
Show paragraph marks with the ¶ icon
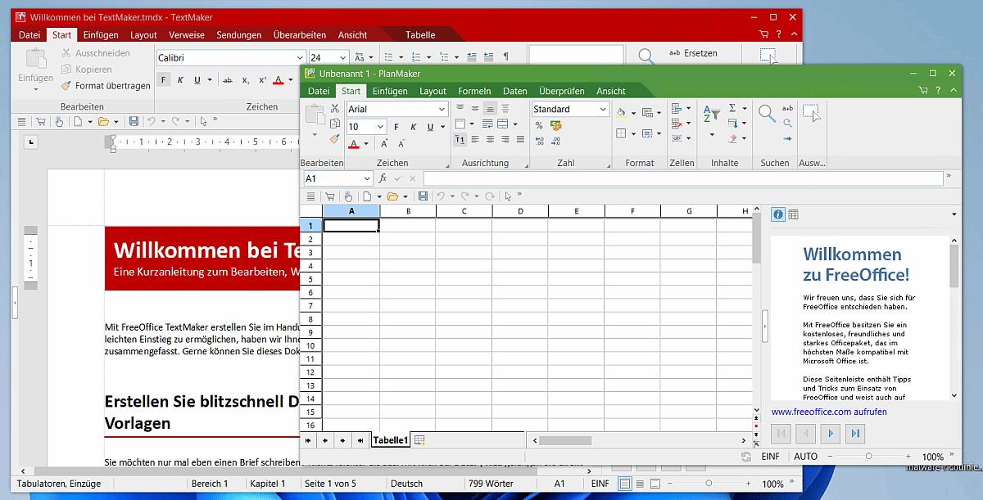point(507,56)
